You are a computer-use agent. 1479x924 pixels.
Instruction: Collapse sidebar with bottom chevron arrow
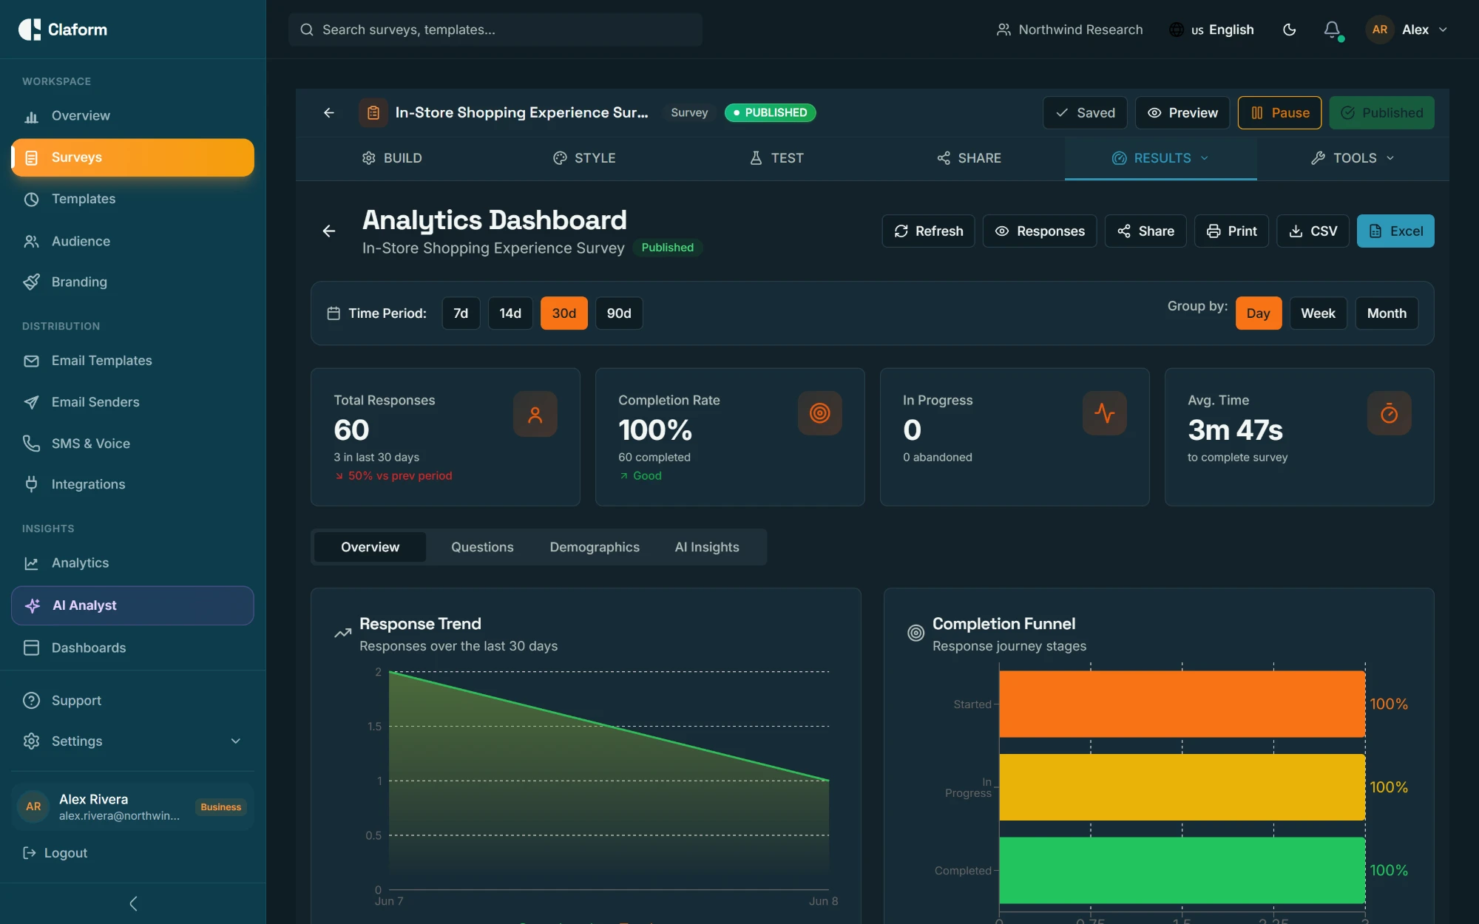(133, 903)
